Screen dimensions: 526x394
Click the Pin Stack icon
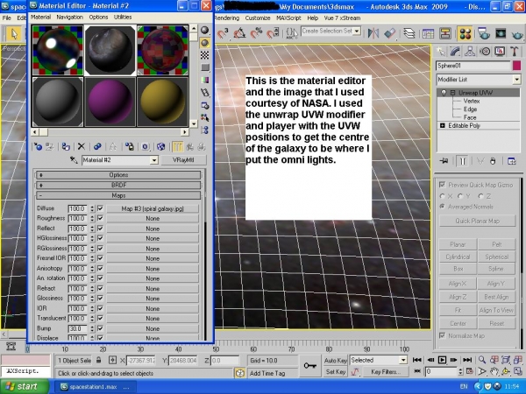pyautogui.click(x=444, y=161)
